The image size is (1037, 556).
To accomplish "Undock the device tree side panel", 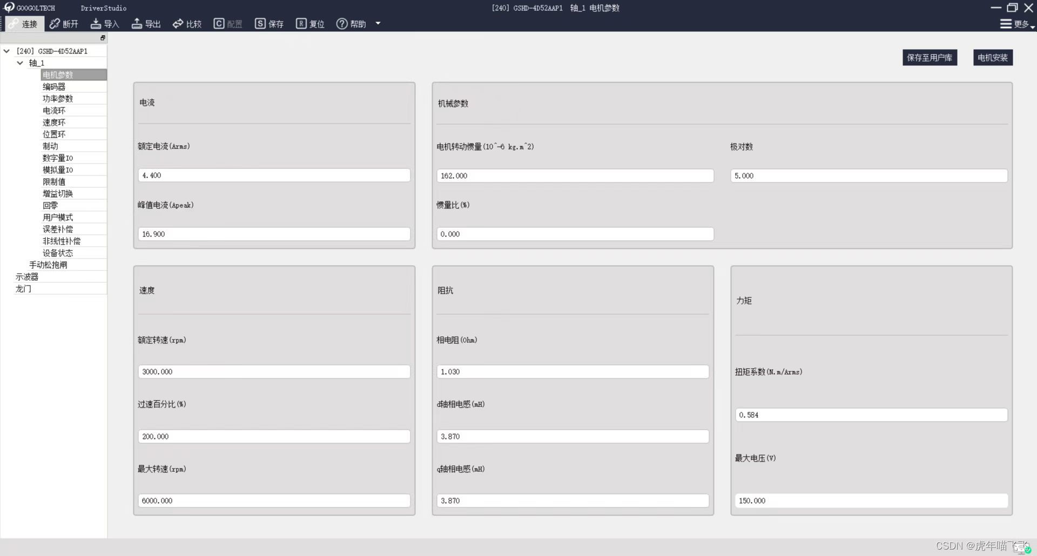I will (103, 38).
